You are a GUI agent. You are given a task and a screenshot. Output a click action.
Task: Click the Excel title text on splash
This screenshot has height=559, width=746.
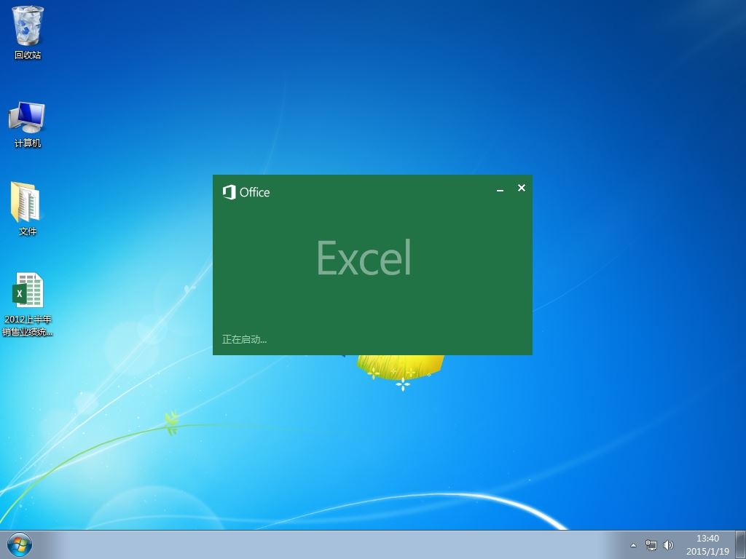pos(364,258)
